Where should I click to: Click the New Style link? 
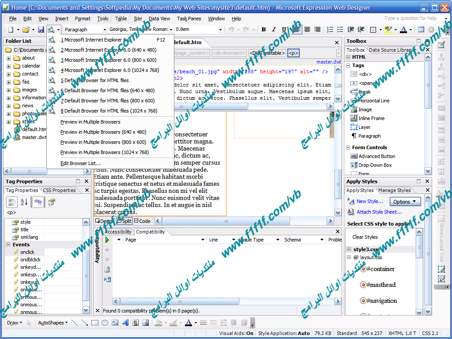(x=369, y=201)
